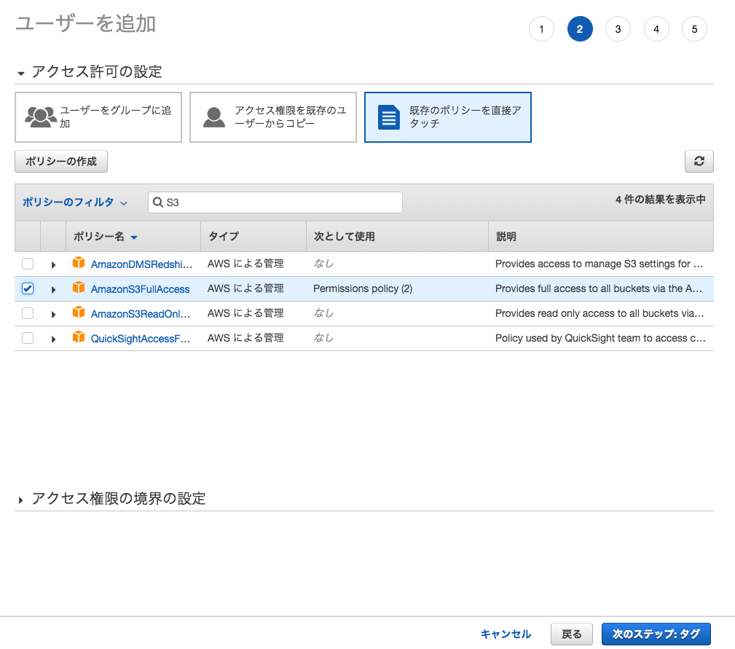Click the policy document icon on 既存のポリシーを直接アタッチ card
The image size is (735, 649).
point(390,115)
